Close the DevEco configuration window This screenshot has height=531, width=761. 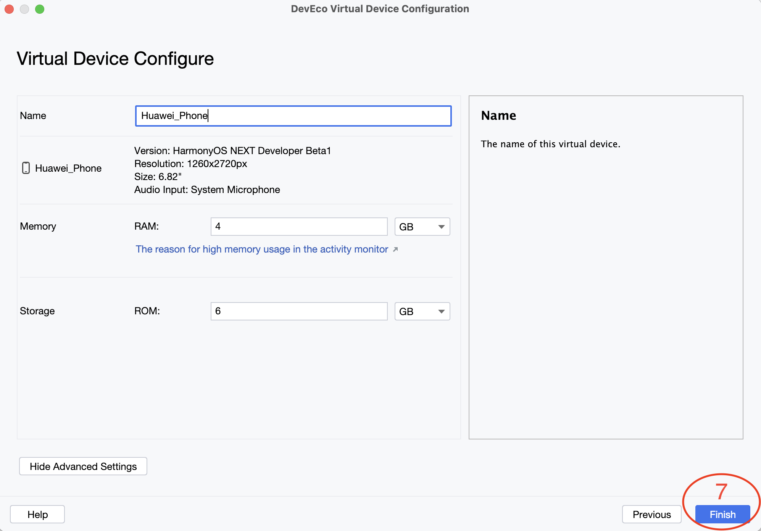pyautogui.click(x=9, y=9)
